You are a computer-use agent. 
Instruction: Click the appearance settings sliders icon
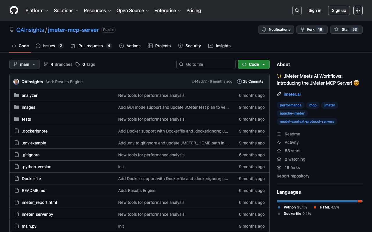358,10
